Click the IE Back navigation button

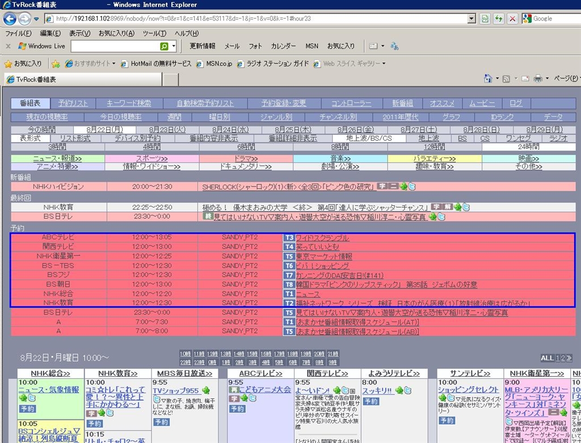coord(10,19)
